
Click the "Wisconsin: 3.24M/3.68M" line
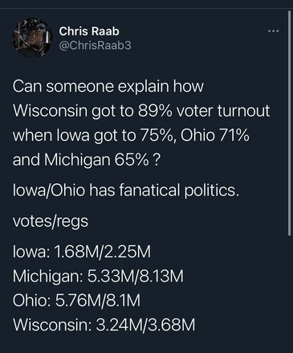(x=104, y=325)
